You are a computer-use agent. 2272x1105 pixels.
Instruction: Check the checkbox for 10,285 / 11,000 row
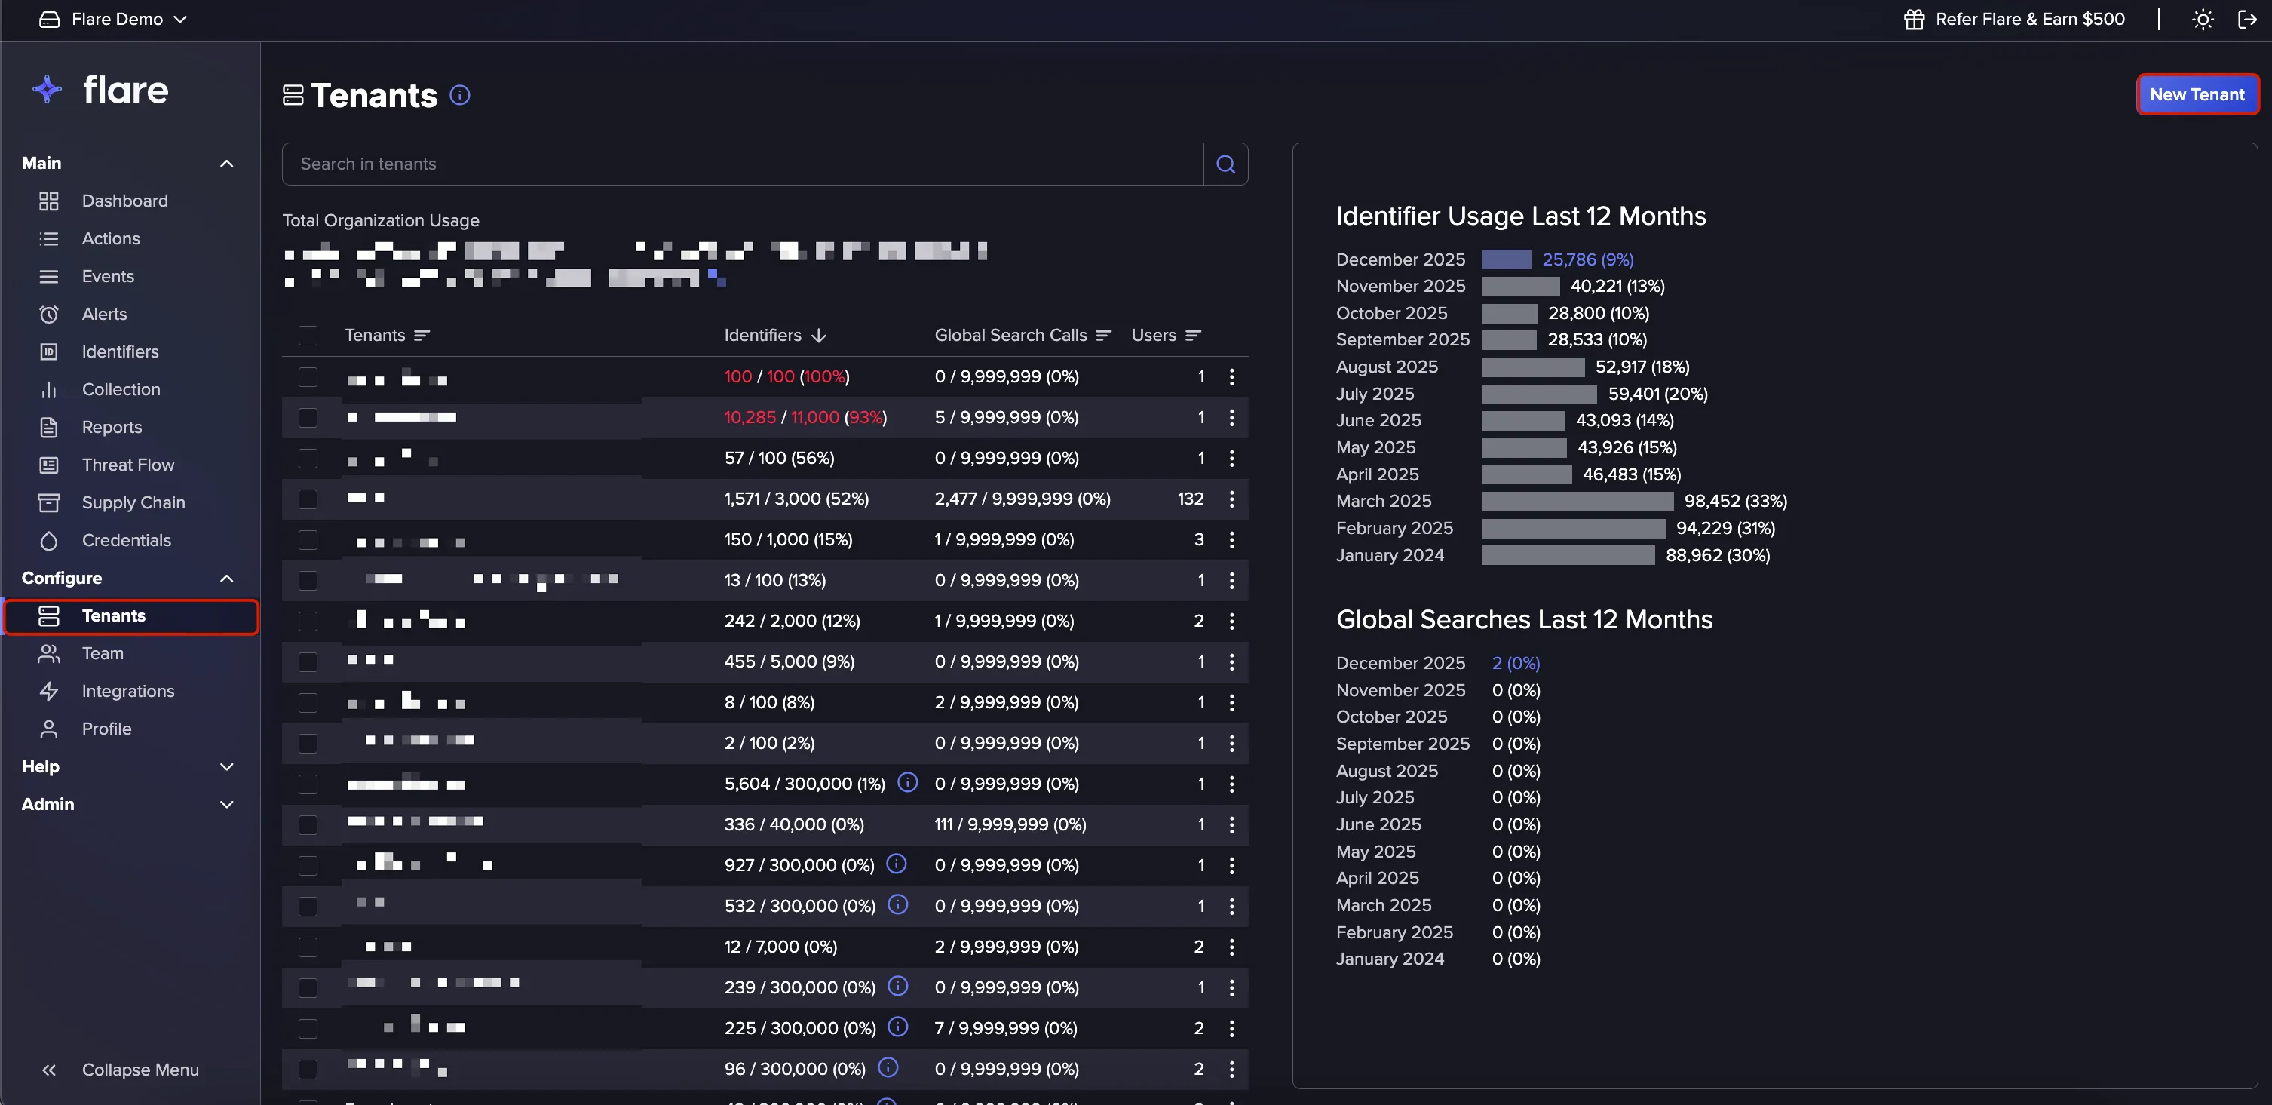click(308, 418)
